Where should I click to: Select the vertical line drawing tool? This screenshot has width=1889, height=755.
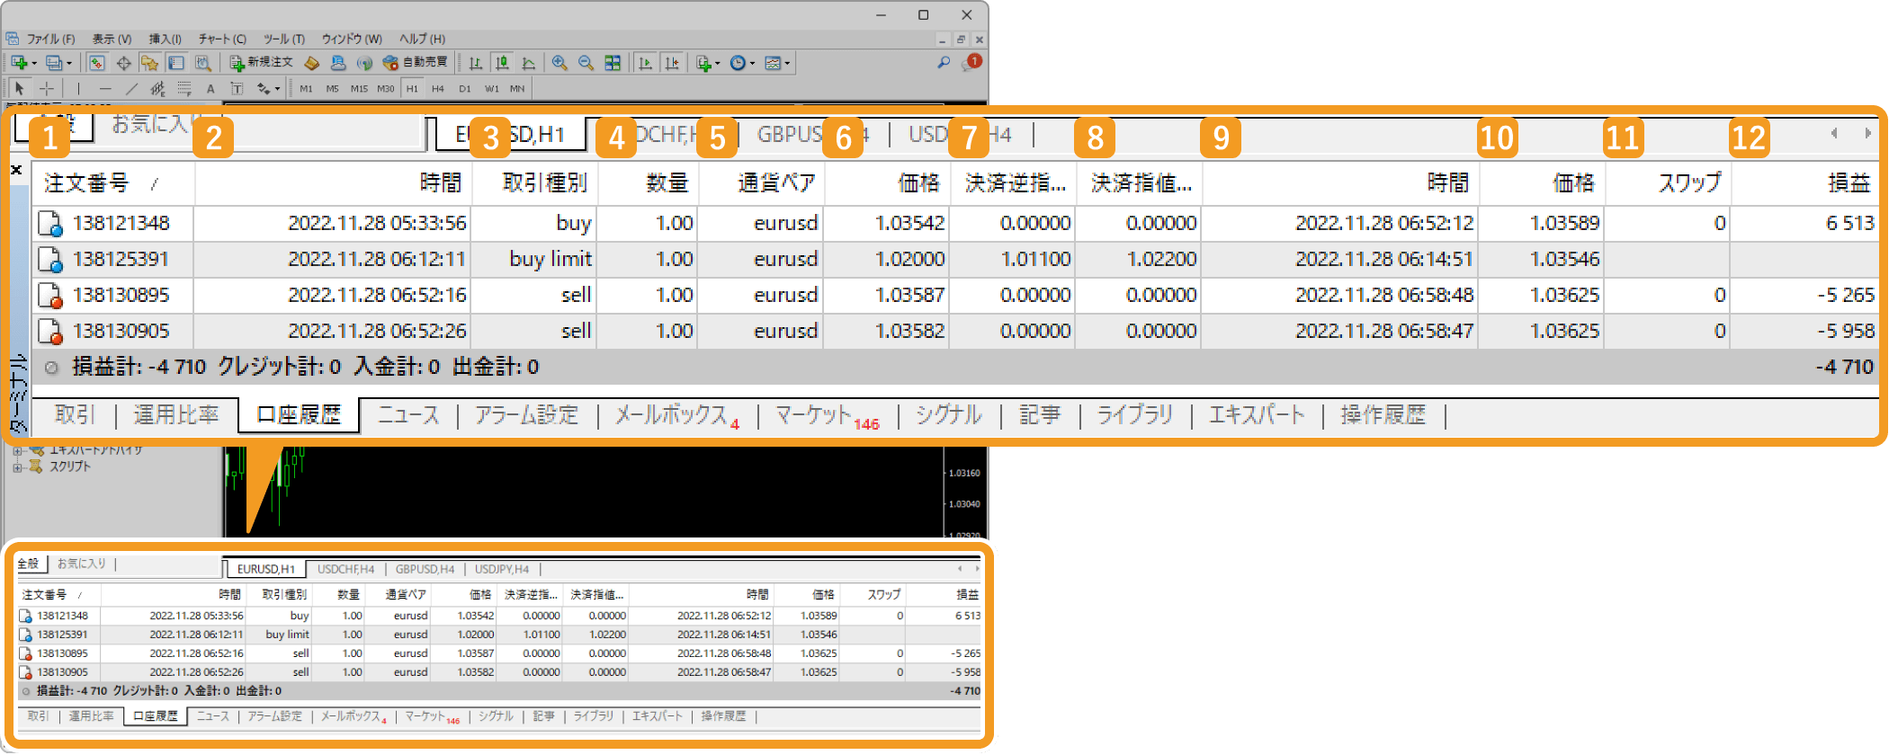78,88
